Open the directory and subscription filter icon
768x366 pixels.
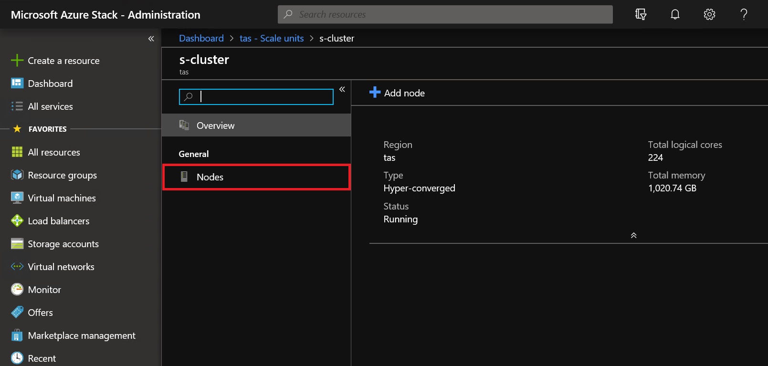coord(641,14)
